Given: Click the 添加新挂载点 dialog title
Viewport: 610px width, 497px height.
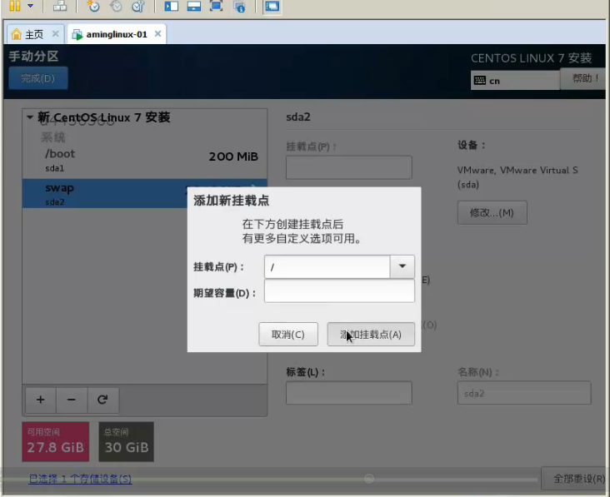Looking at the screenshot, I should pyautogui.click(x=232, y=201).
